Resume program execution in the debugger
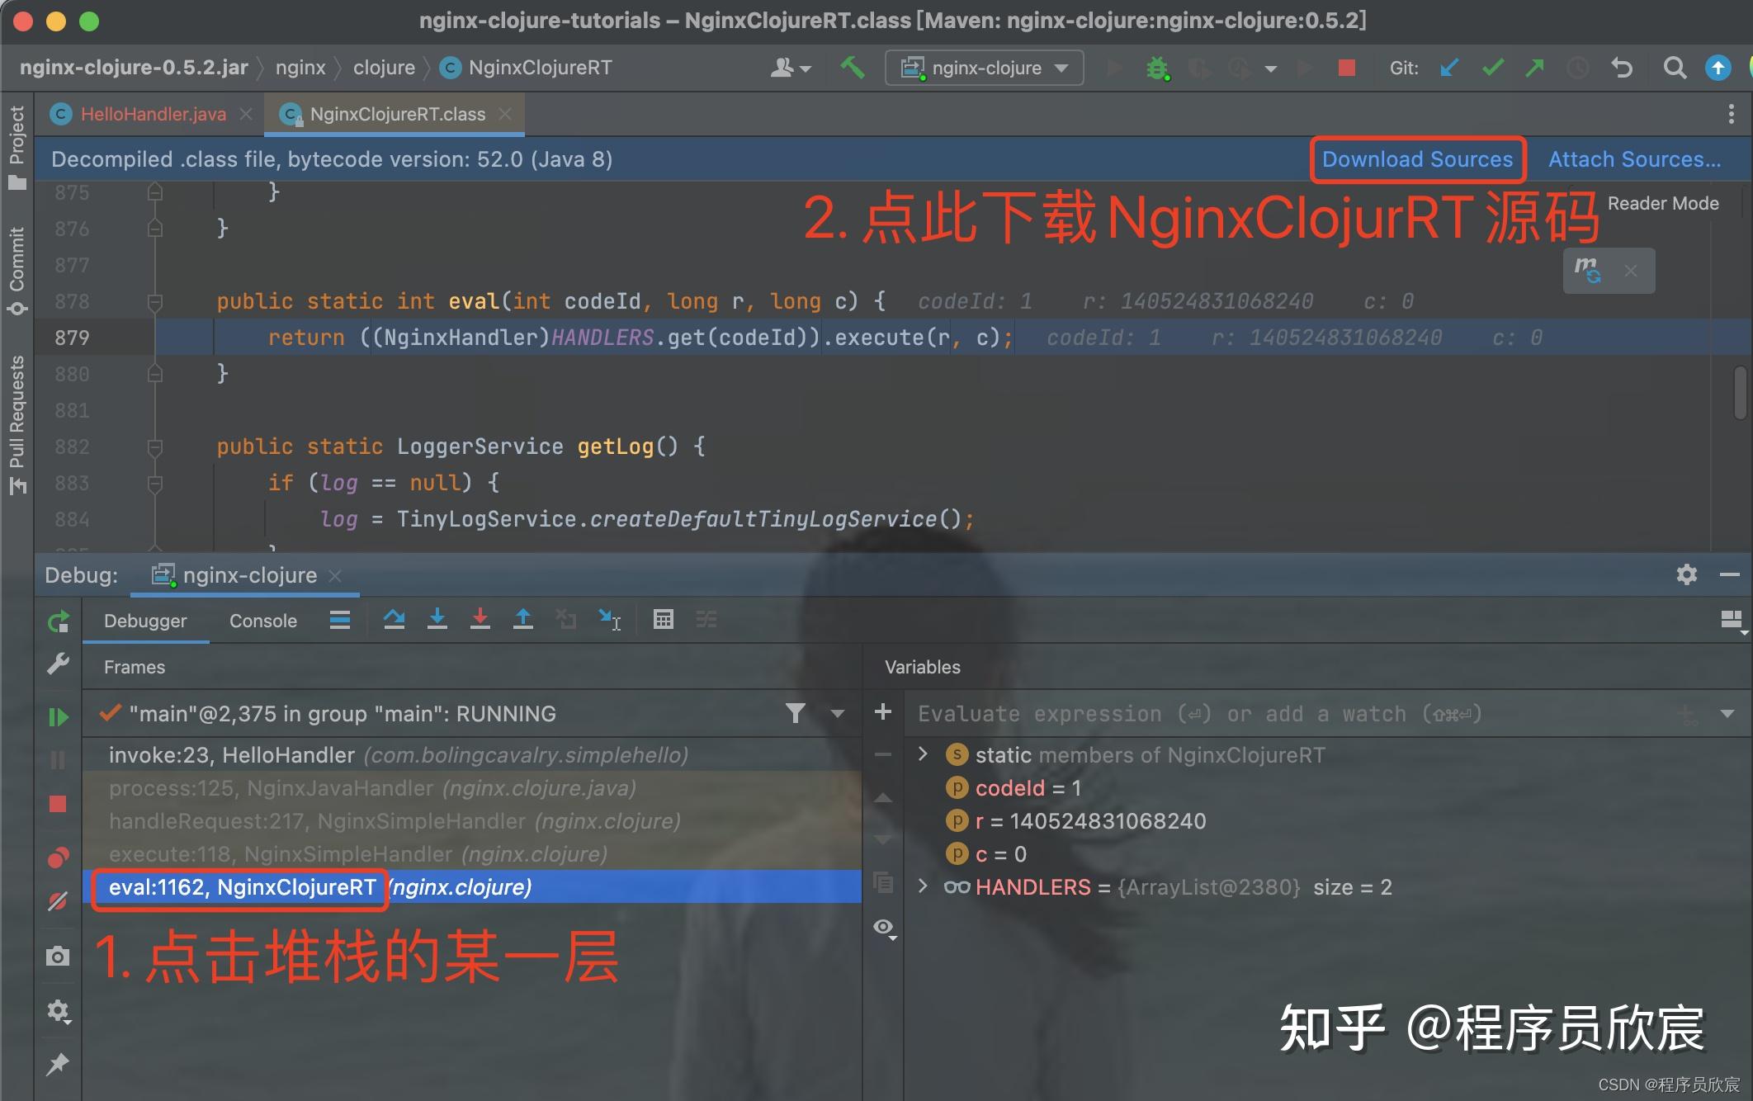Screen dimensions: 1753x1101 (59, 717)
